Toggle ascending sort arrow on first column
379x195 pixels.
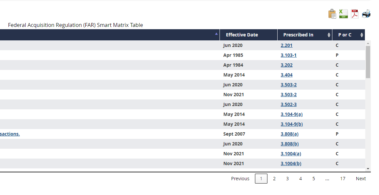click(216, 34)
